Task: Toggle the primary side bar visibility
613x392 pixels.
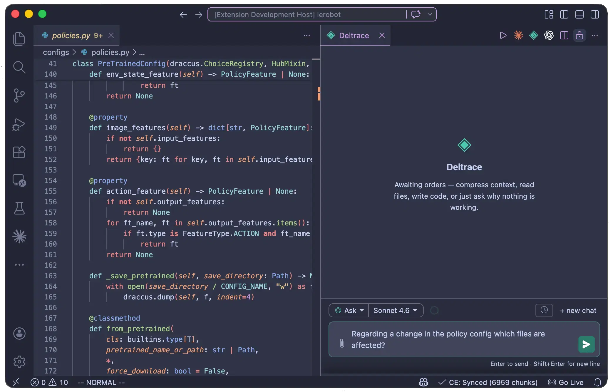Action: (564, 14)
